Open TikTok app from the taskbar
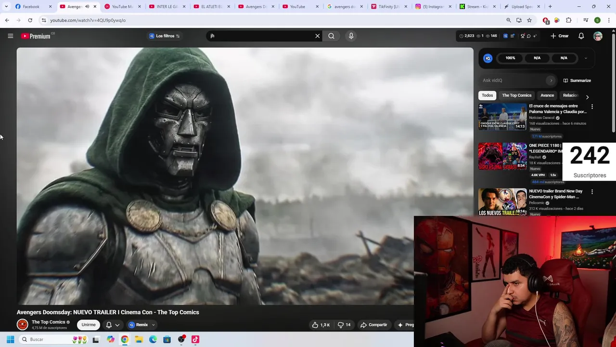This screenshot has width=616, height=347. [x=195, y=339]
